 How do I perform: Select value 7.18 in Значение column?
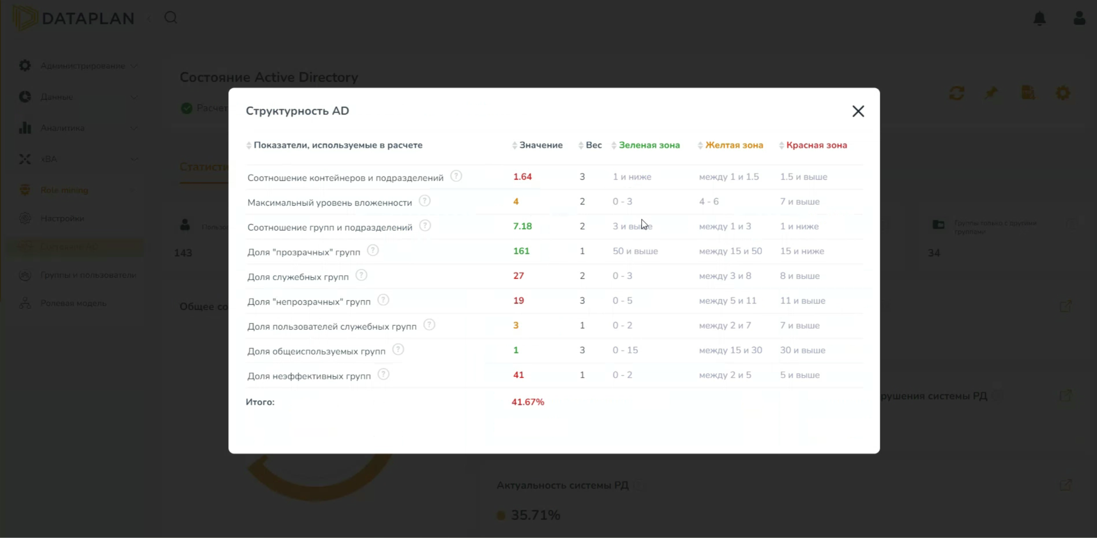pos(522,226)
